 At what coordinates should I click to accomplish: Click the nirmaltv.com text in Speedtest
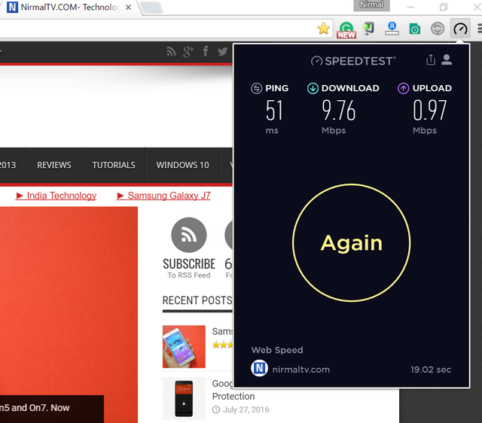click(301, 370)
